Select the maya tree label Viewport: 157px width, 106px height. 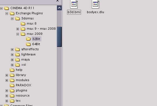[25, 59]
